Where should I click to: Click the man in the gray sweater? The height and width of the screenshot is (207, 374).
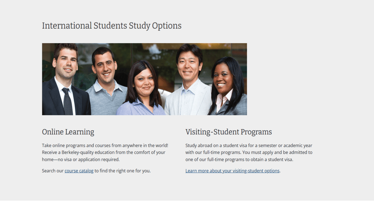coord(106,86)
